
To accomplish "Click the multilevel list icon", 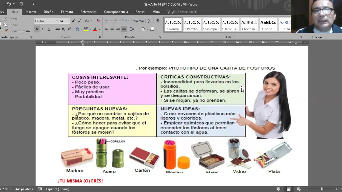I will (124, 21).
